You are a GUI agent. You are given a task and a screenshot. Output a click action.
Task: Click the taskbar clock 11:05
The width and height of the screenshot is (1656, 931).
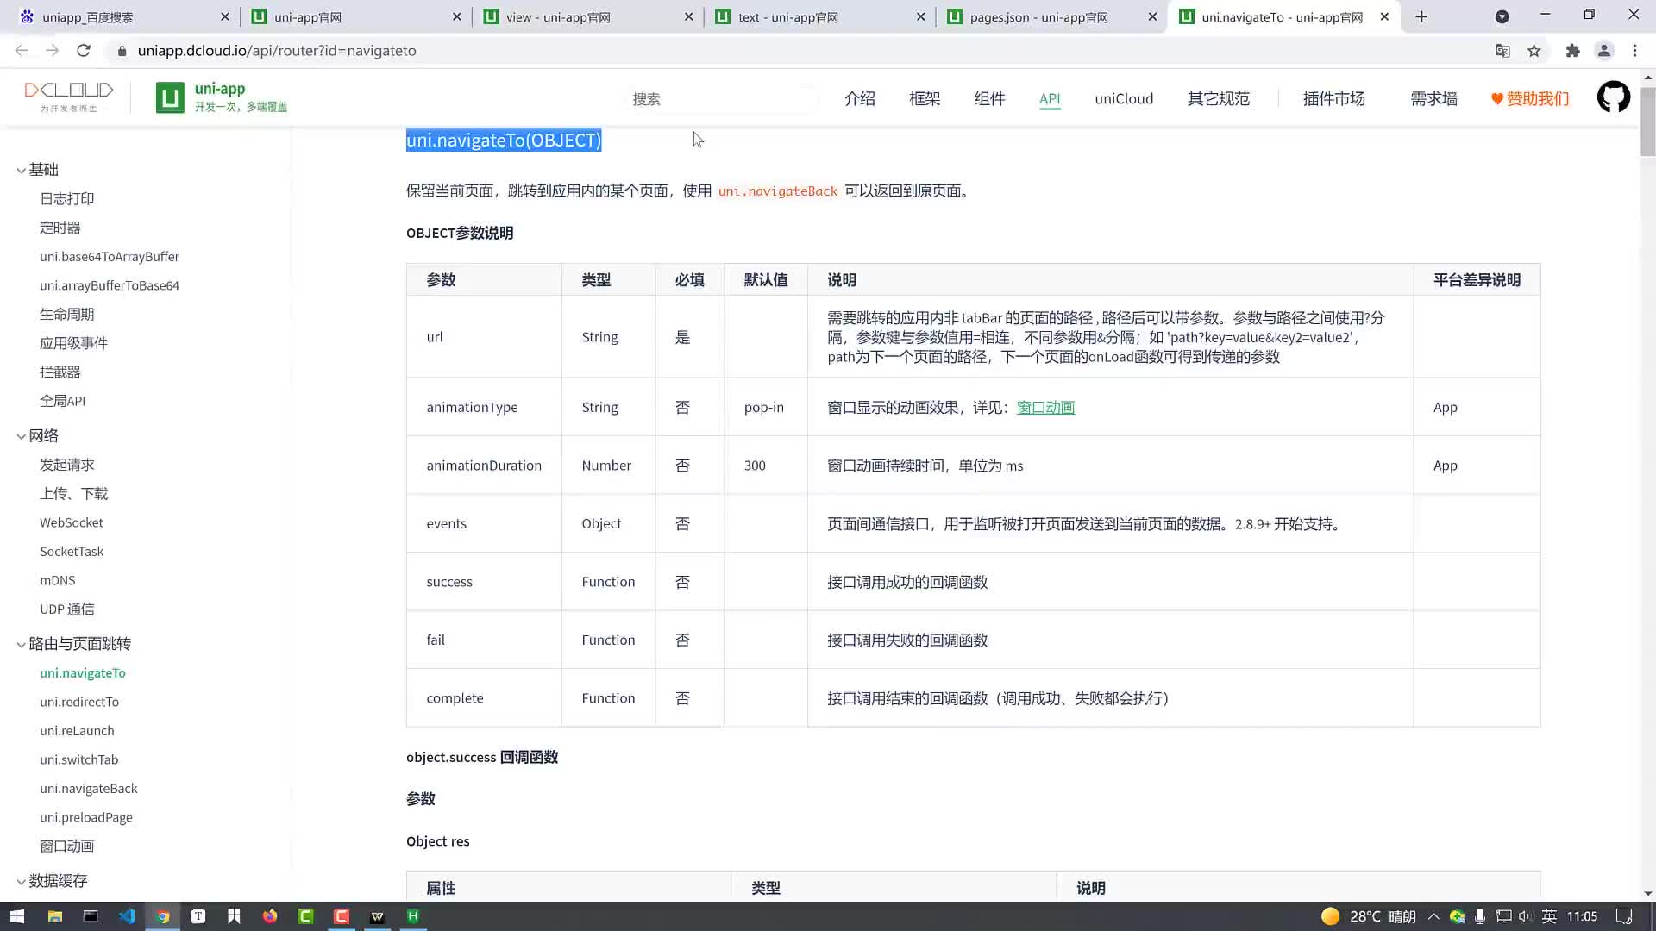[1582, 916]
